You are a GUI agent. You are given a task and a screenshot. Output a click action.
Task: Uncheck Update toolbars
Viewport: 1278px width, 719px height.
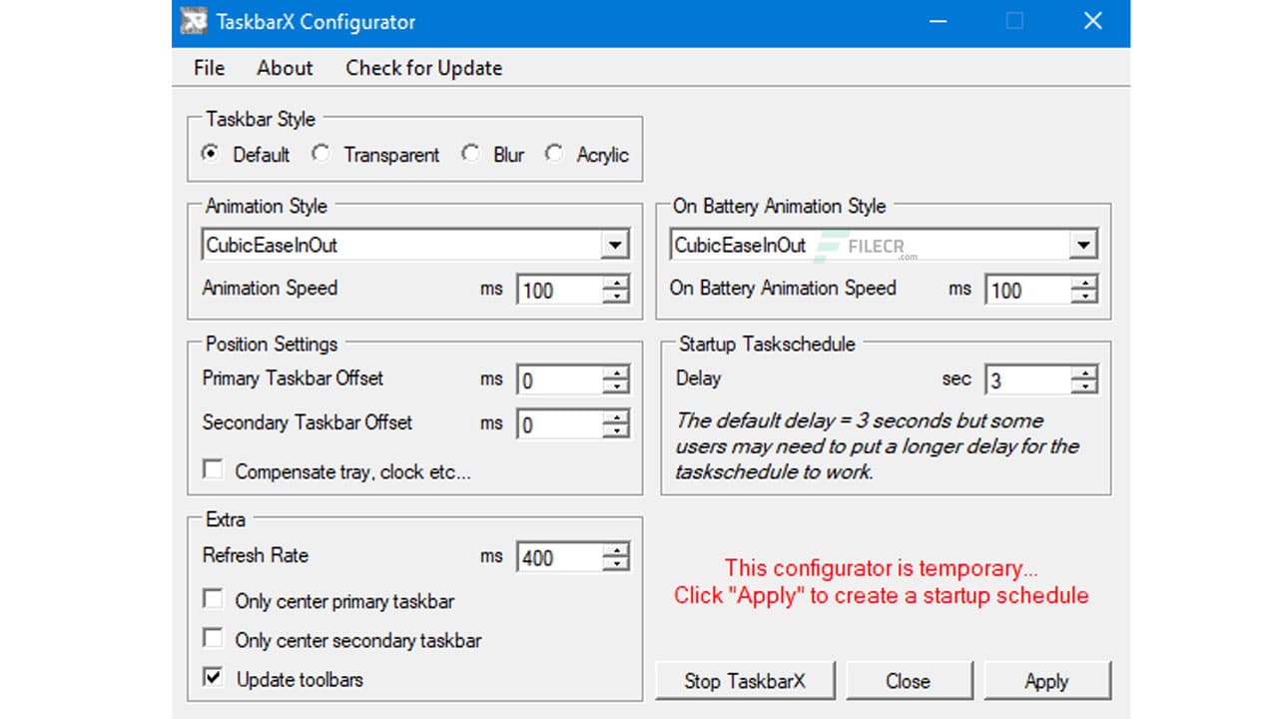(214, 677)
